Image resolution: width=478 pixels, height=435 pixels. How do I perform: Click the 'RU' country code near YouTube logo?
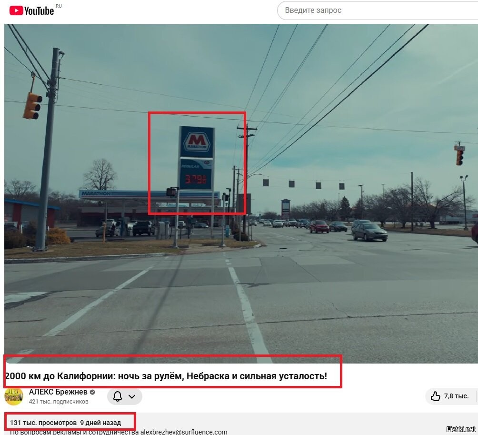(x=59, y=6)
